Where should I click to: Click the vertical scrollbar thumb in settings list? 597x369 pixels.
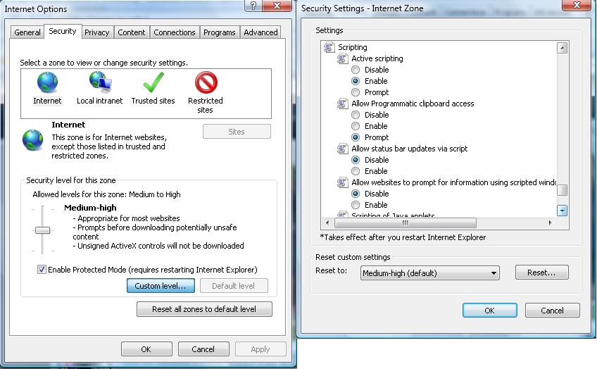click(562, 189)
